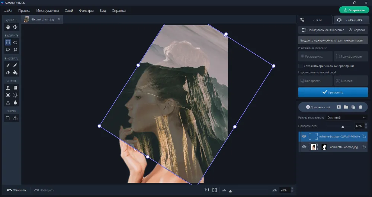Choose the Eraser tool
372x197 pixels.
coord(8,73)
